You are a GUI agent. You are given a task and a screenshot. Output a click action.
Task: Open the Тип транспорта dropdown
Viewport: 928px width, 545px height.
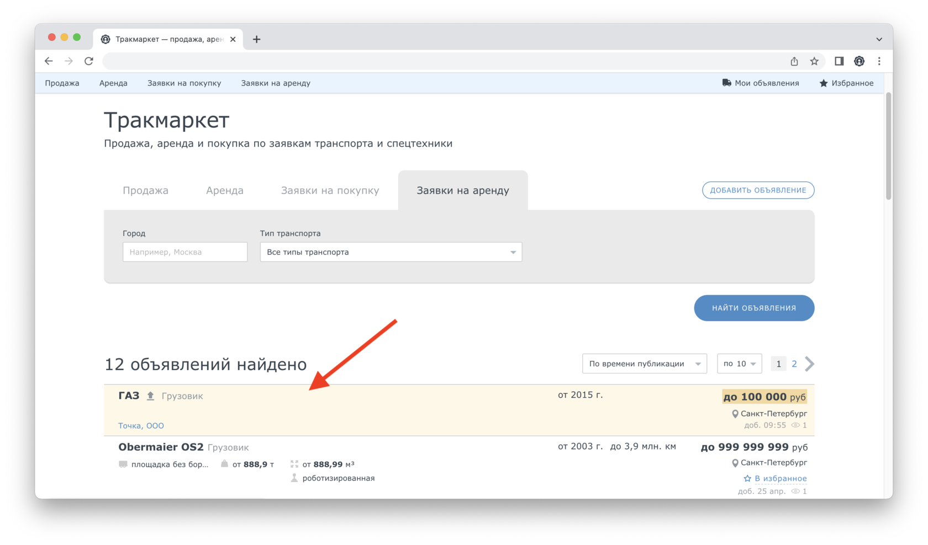[391, 252]
